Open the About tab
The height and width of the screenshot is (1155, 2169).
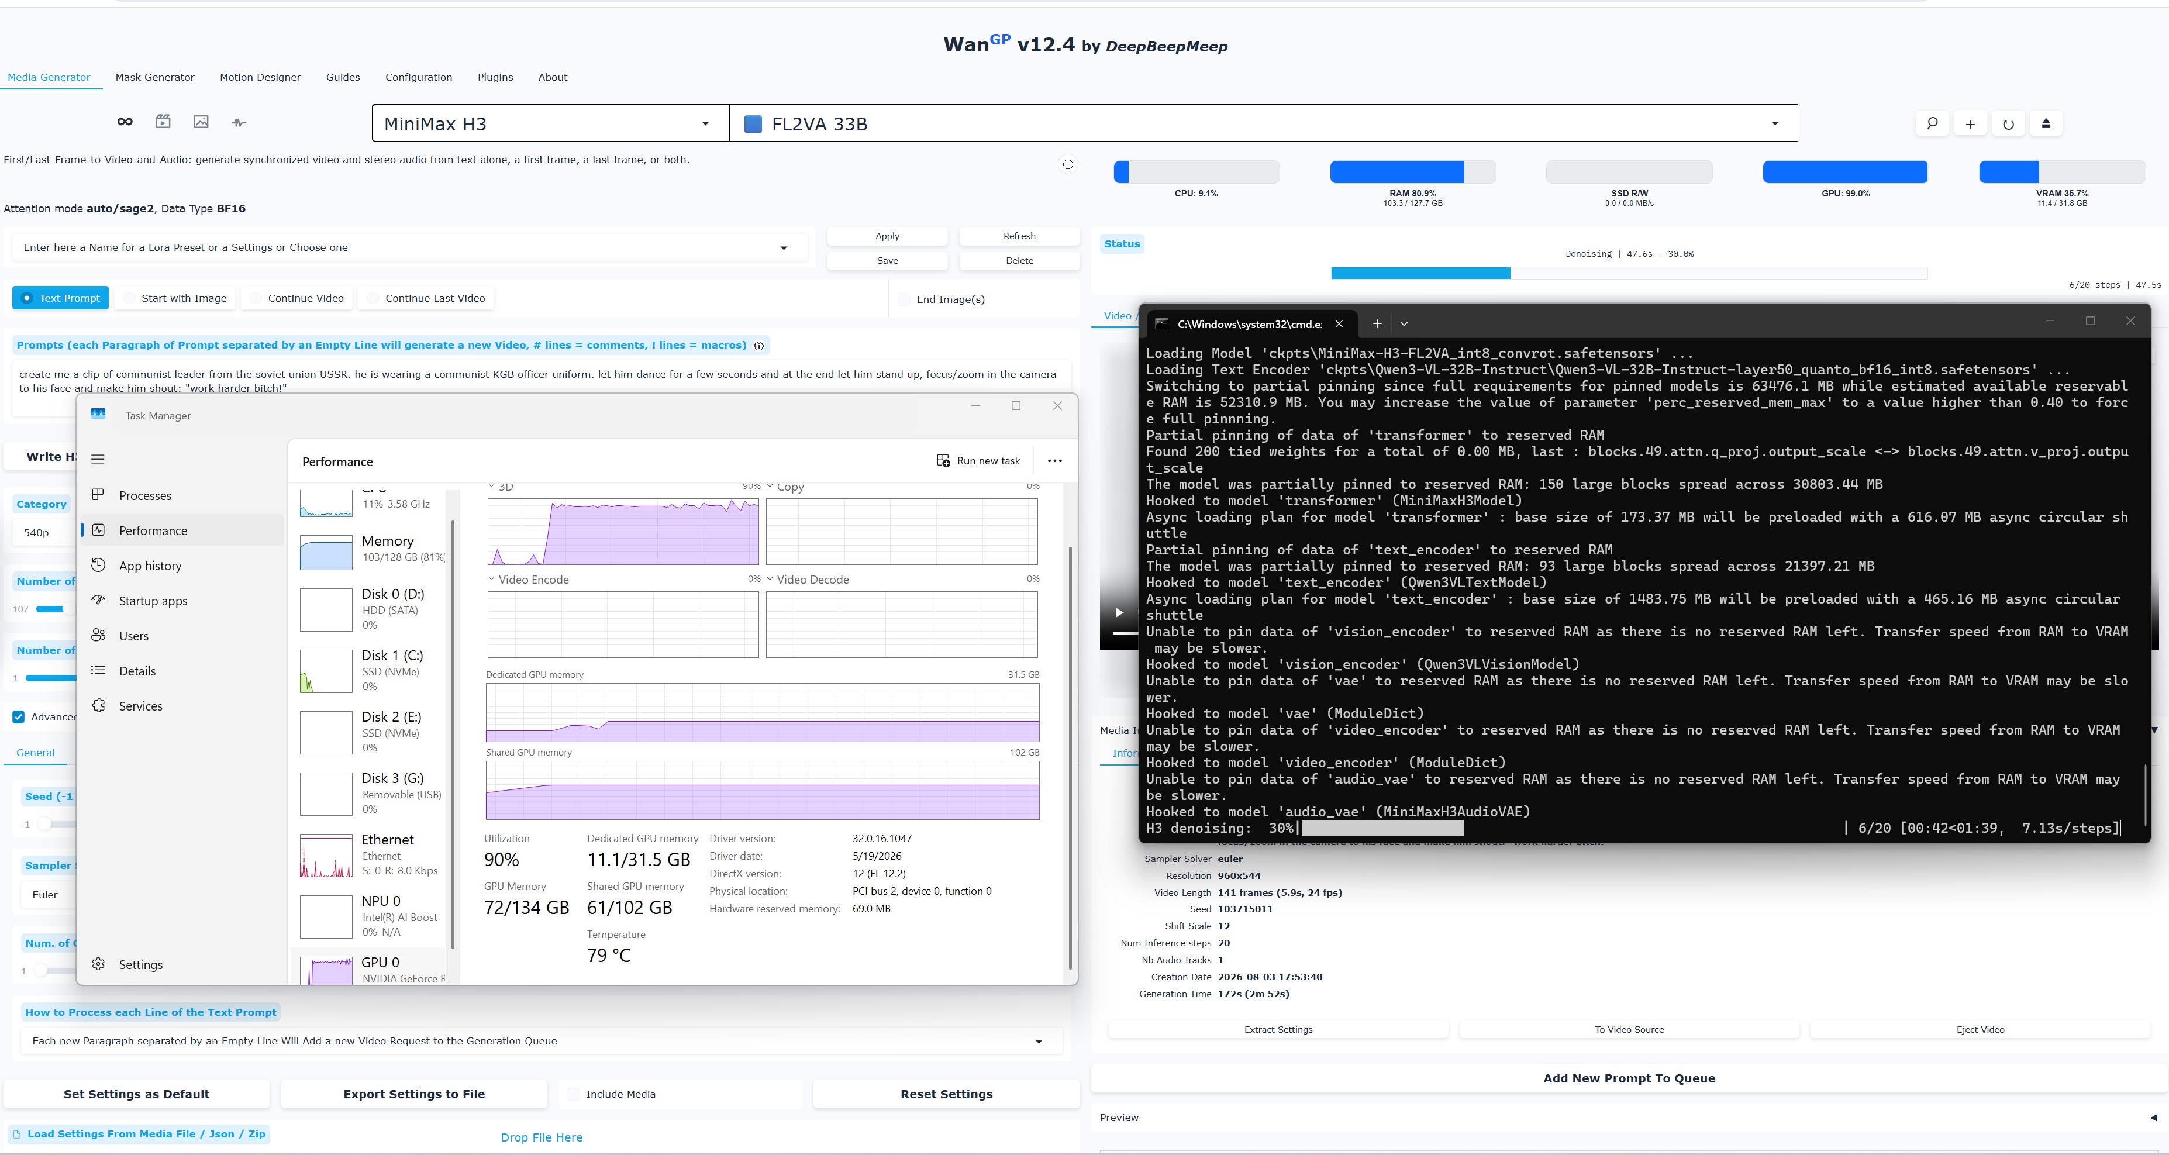tap(553, 77)
